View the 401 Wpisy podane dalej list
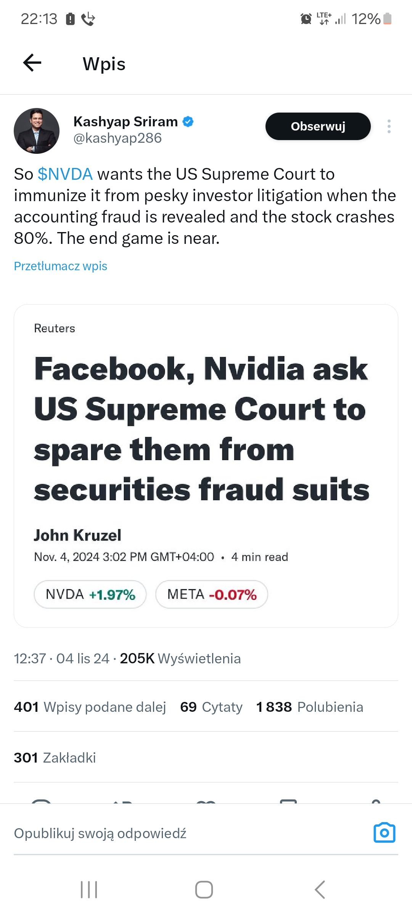Viewport: 412px width, 916px height. [x=90, y=707]
